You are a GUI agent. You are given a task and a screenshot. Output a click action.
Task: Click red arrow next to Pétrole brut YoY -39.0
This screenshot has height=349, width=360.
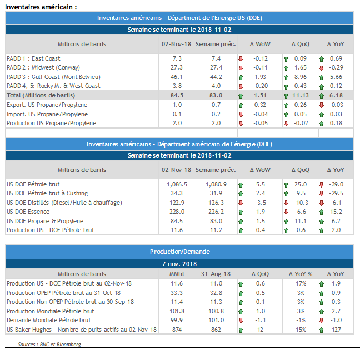pos(322,184)
